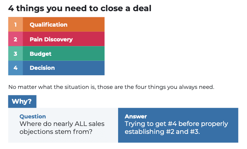The image size is (247, 149).
Task: Click 'objections stem from?' text line
Action: [x=56, y=132]
